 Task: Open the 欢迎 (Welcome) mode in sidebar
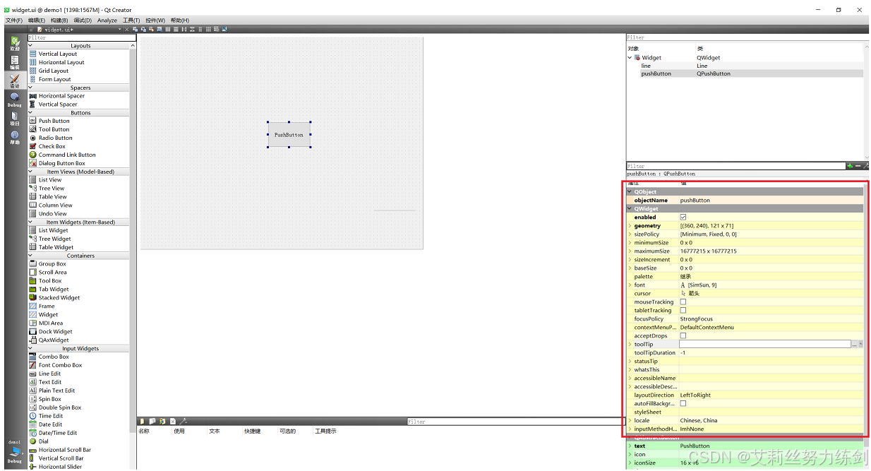pyautogui.click(x=15, y=44)
